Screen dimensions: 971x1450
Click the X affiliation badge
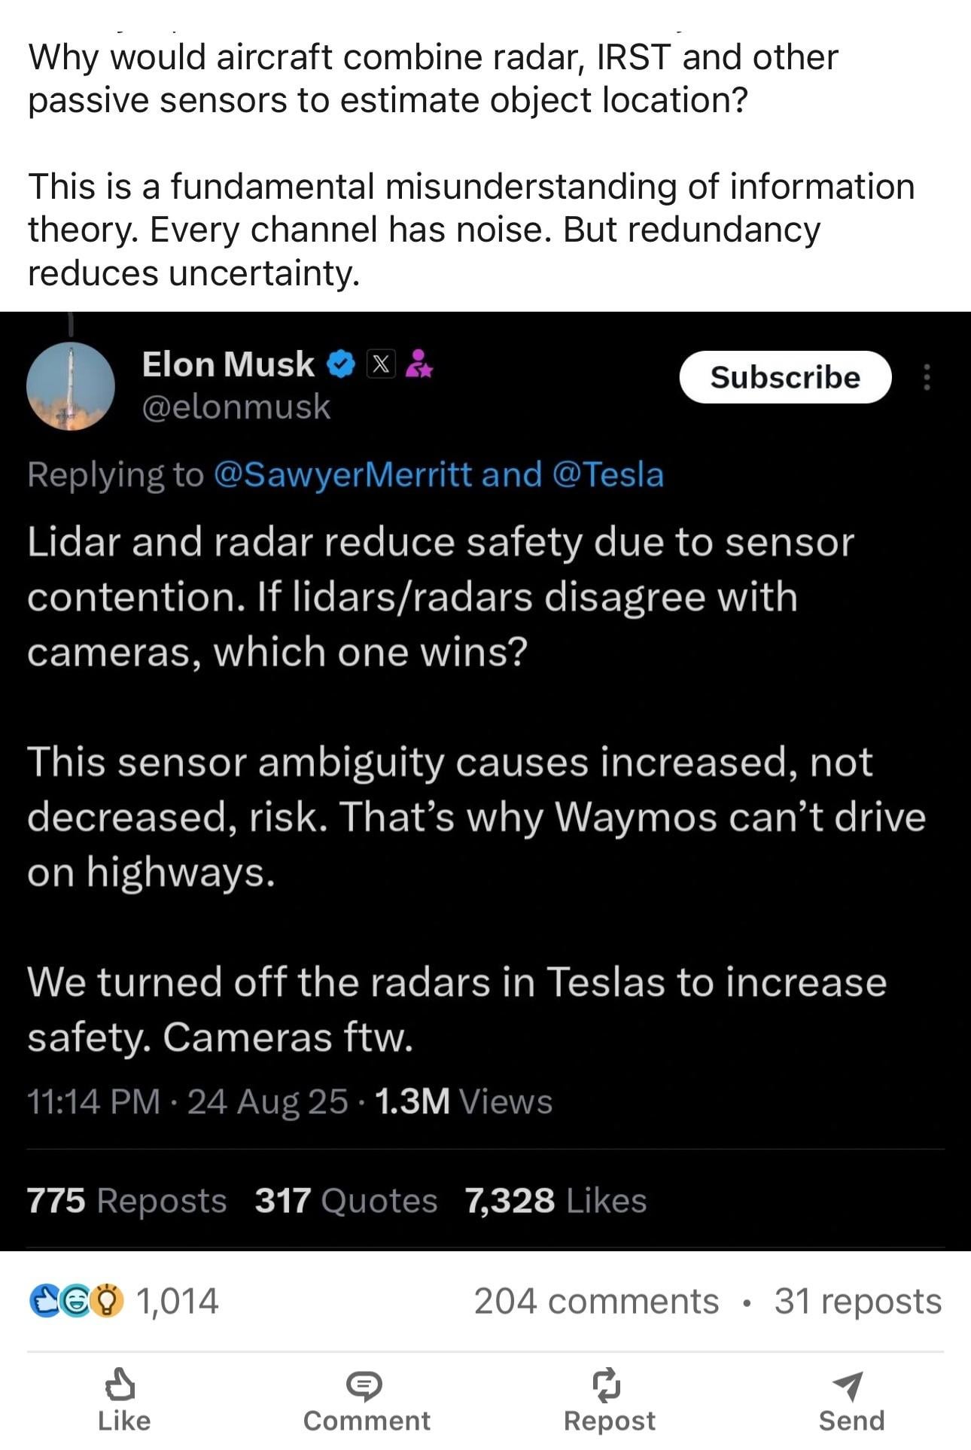(x=381, y=365)
